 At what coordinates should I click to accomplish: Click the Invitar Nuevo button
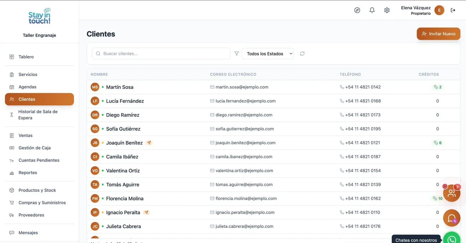[438, 34]
